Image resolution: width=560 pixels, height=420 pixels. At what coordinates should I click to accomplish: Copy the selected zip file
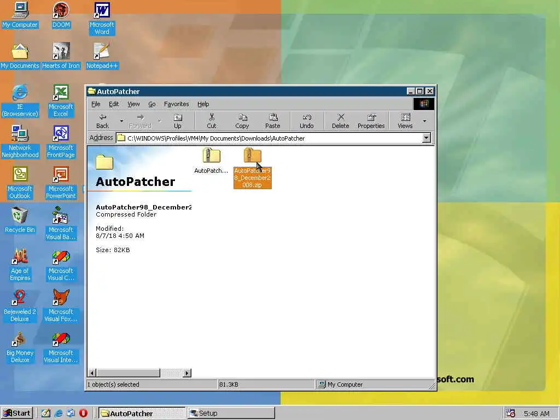click(242, 121)
